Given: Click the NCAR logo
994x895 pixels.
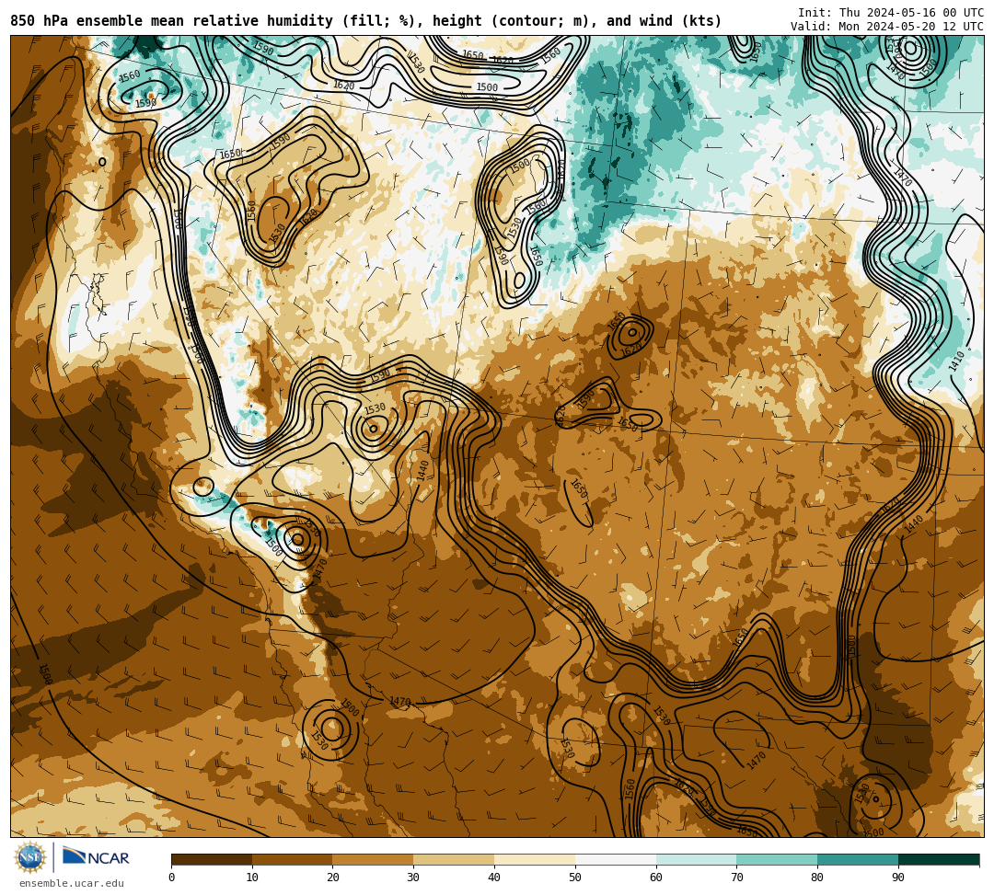Looking at the screenshot, I should click(97, 857).
